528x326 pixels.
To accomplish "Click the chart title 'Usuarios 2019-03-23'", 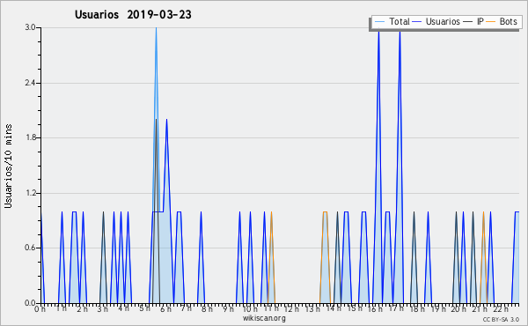I will 133,15.
